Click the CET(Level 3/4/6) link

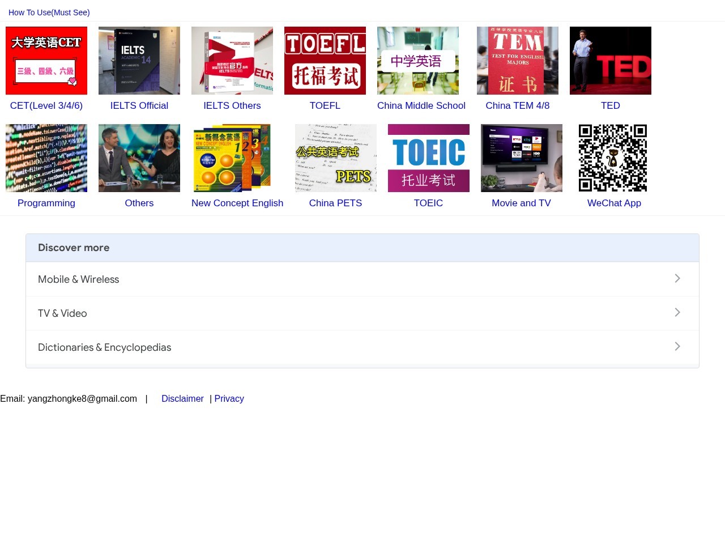(x=46, y=105)
